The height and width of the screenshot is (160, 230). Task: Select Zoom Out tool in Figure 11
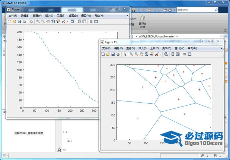click(x=136, y=54)
